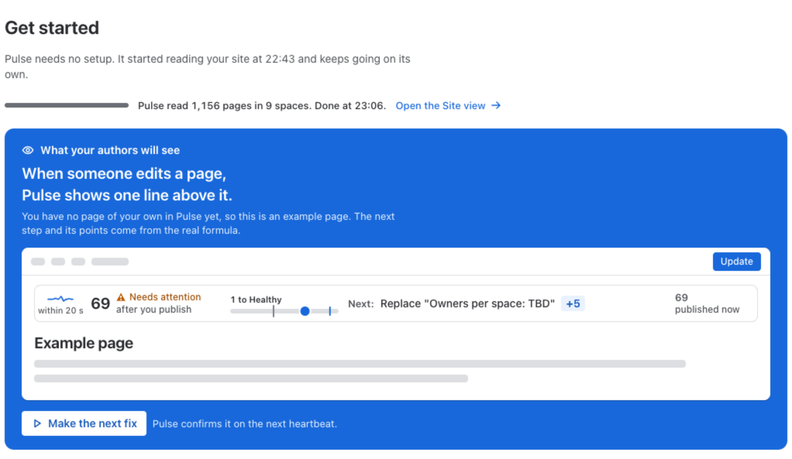The width and height of the screenshot is (792, 459).
Task: Click the 'Next:' label
Action: pyautogui.click(x=361, y=304)
